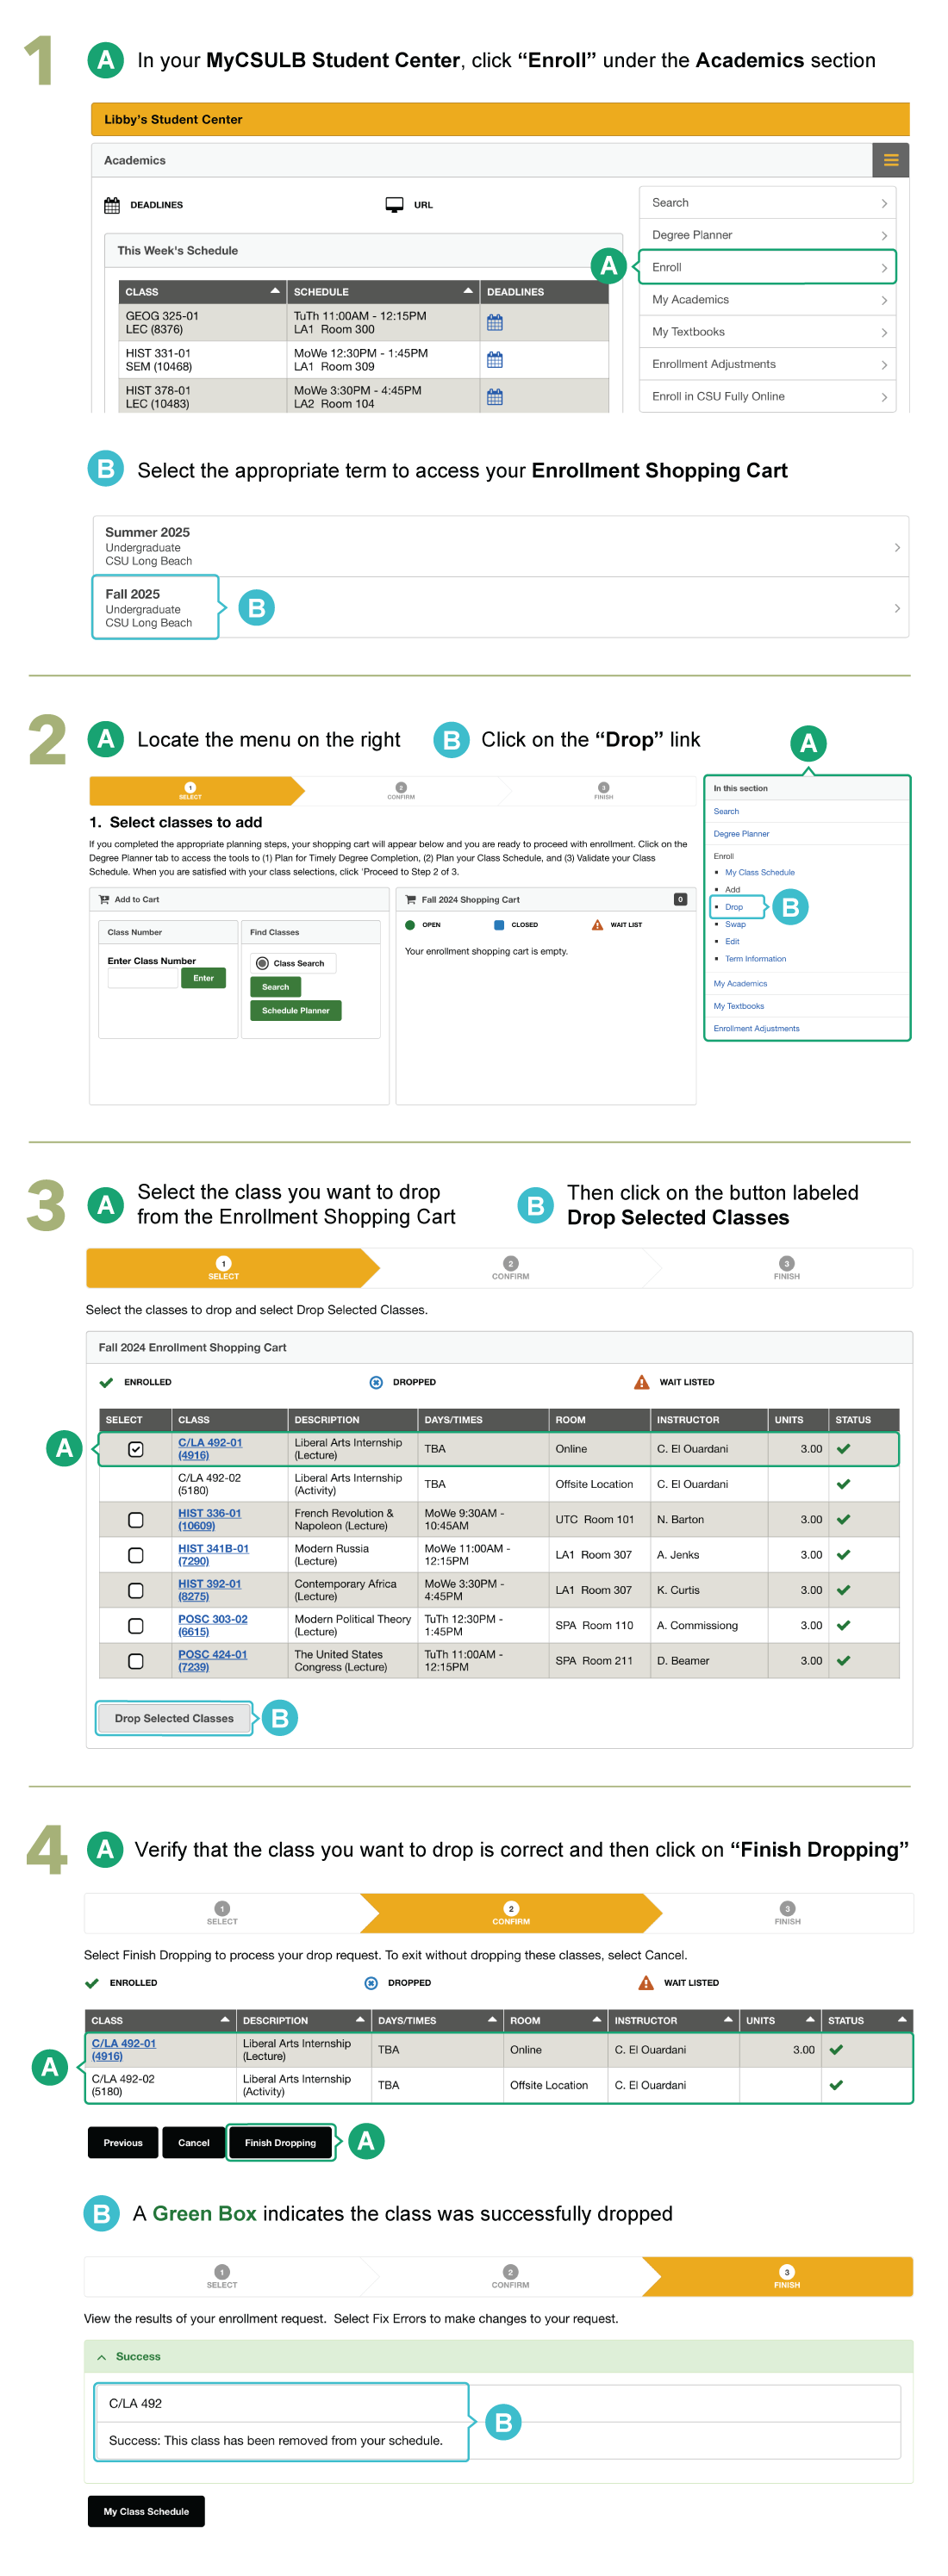
Task: Open the Academics hamburger menu icon
Action: click(x=890, y=160)
